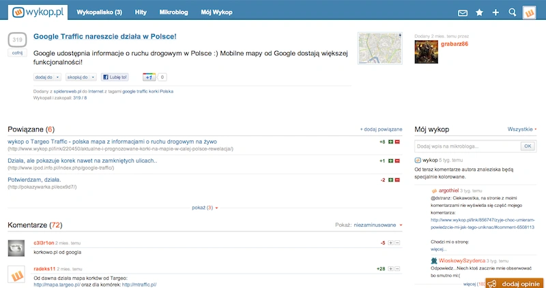
Task: Downvote 'Działa, ale pokazuje korek' related link
Action: pos(397,161)
